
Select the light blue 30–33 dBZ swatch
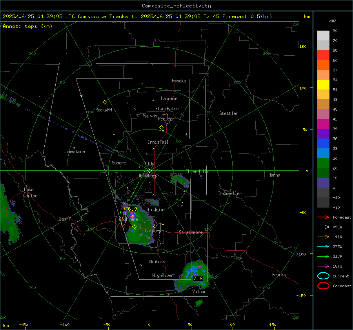coord(323,153)
